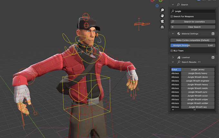Toggle camera view icon
219x138 pixels.
coord(162,21)
